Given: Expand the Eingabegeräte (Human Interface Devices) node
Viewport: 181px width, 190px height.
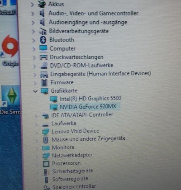Looking at the screenshot, I should point(35,75).
